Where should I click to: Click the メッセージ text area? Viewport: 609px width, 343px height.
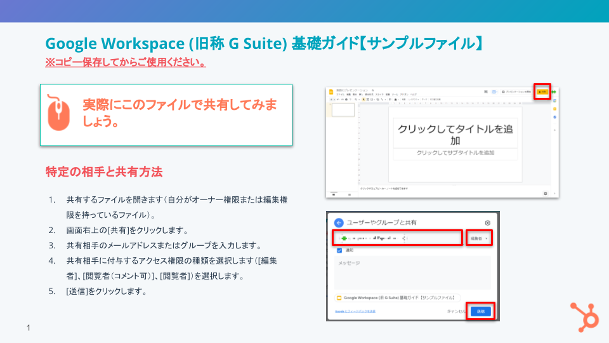(x=412, y=272)
